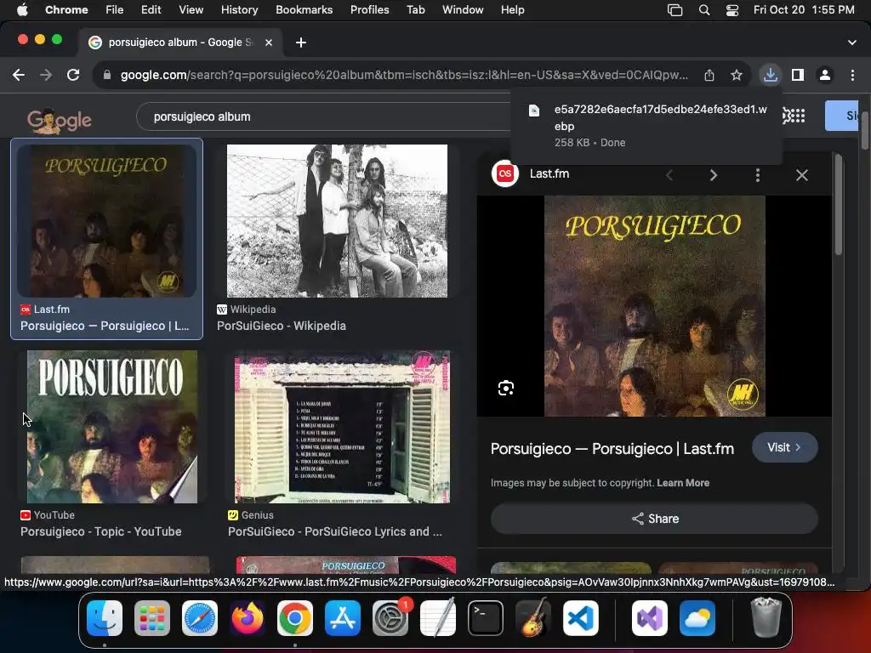
Task: Reload the current page
Action: click(x=73, y=75)
